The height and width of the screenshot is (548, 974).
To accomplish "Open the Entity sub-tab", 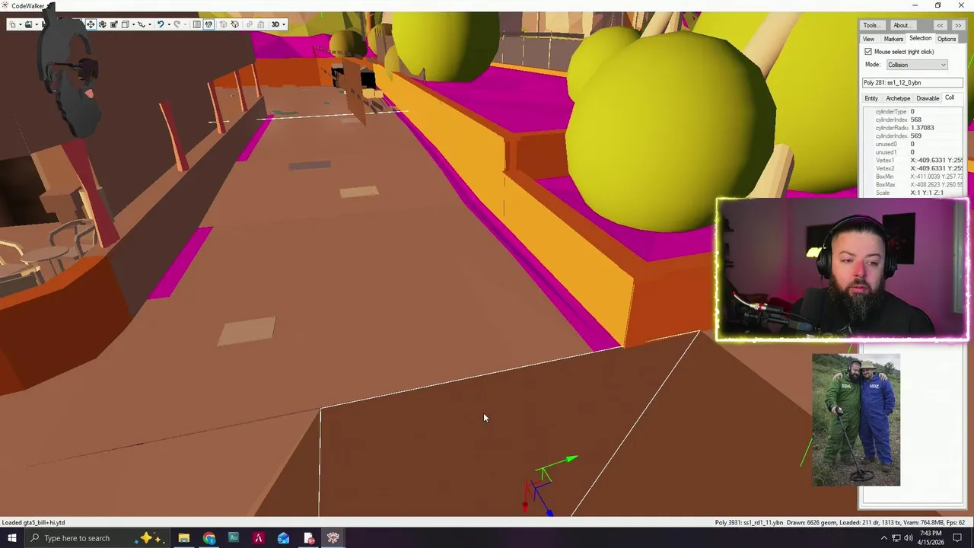I will click(x=871, y=98).
